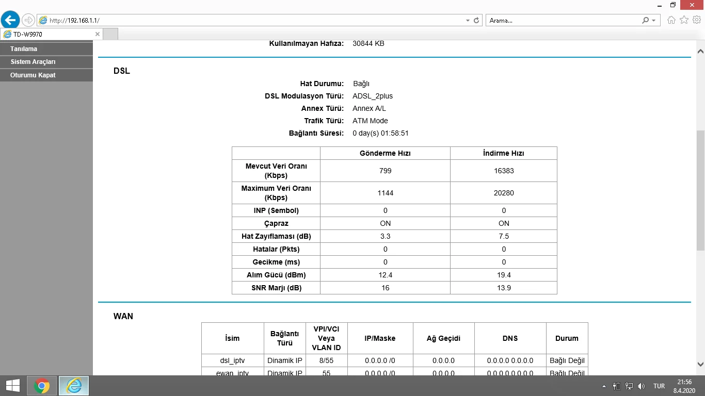Select the download attenuation value 7.5

click(x=504, y=236)
